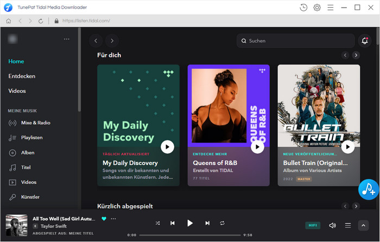Show previous Kürzlich abgespielt items
The image size is (380, 242).
(345, 206)
